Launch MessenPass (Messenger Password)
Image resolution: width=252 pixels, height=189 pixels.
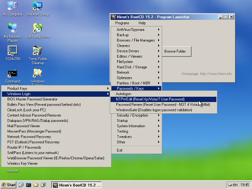56,131
